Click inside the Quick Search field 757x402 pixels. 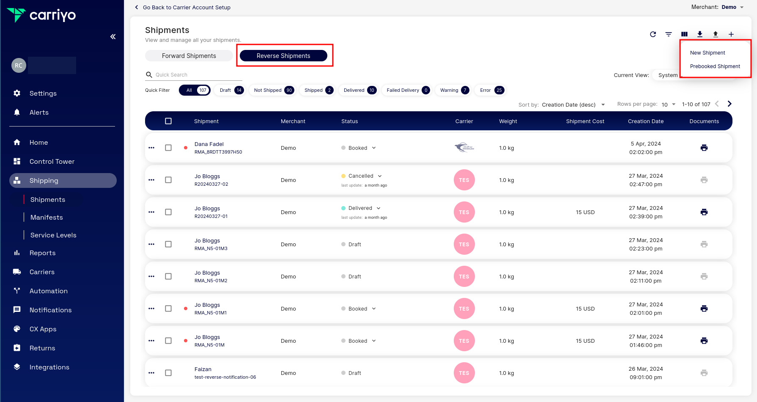[195, 74]
